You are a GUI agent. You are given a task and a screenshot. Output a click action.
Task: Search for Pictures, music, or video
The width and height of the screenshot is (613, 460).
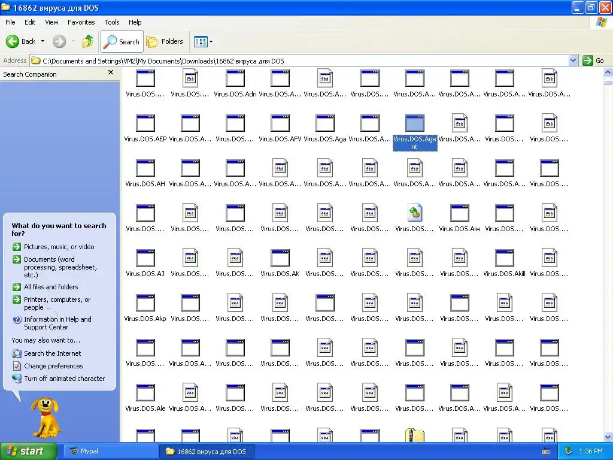(x=53, y=247)
